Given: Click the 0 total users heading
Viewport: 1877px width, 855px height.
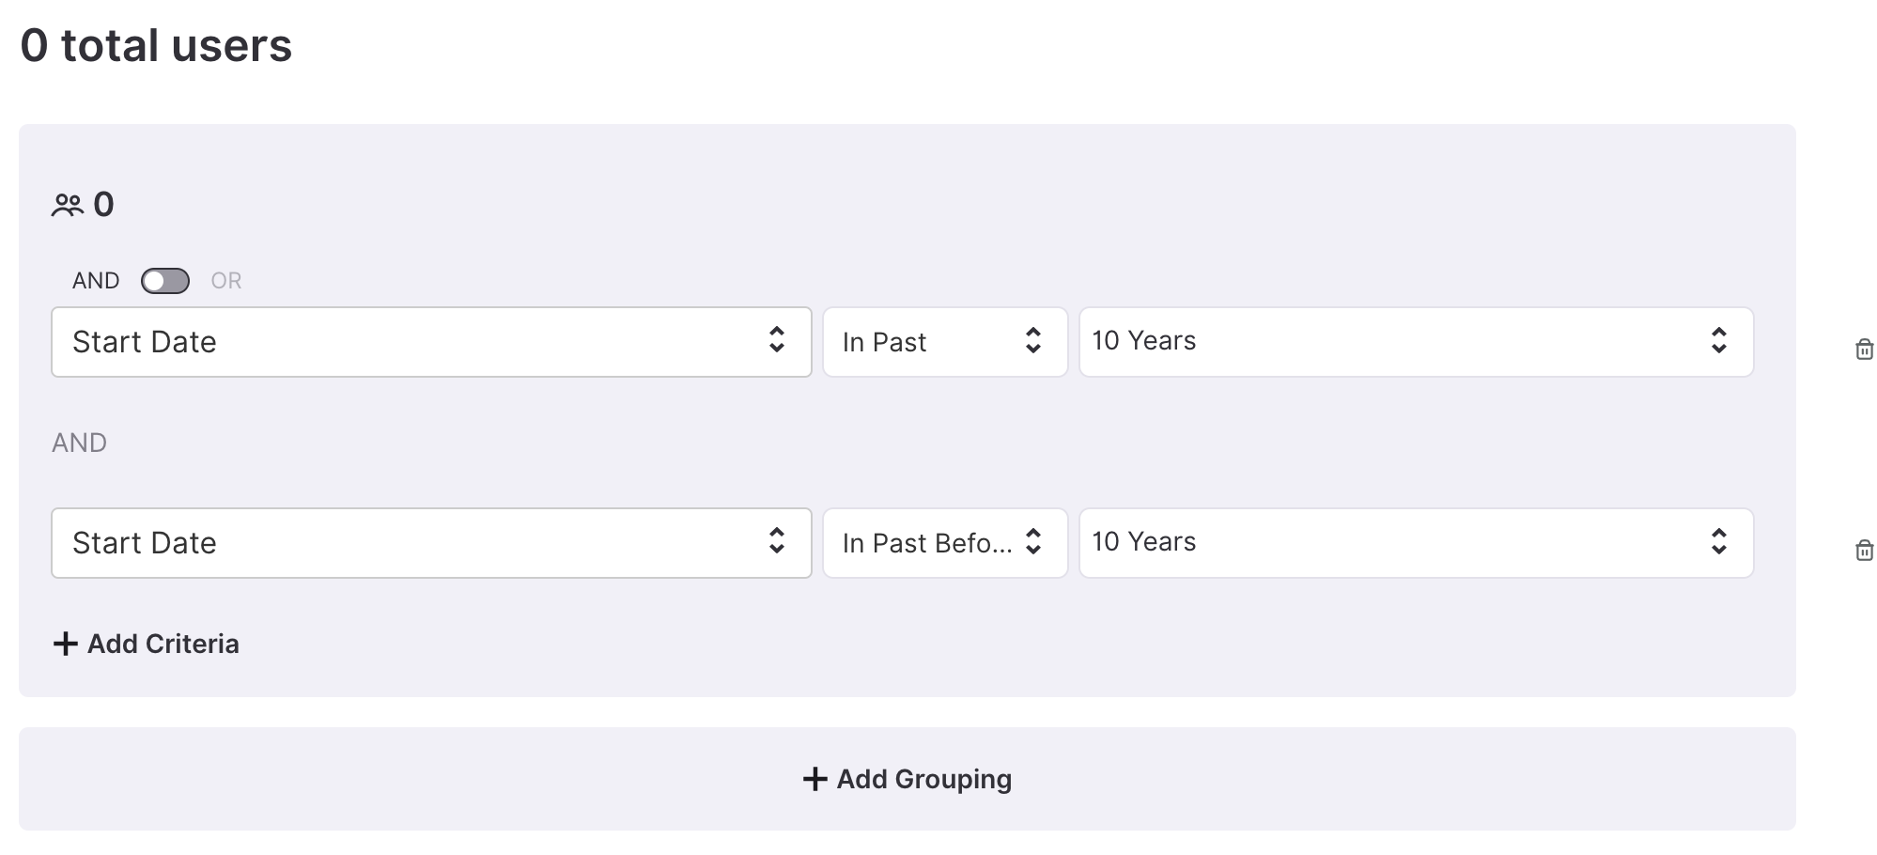Looking at the screenshot, I should (x=156, y=45).
